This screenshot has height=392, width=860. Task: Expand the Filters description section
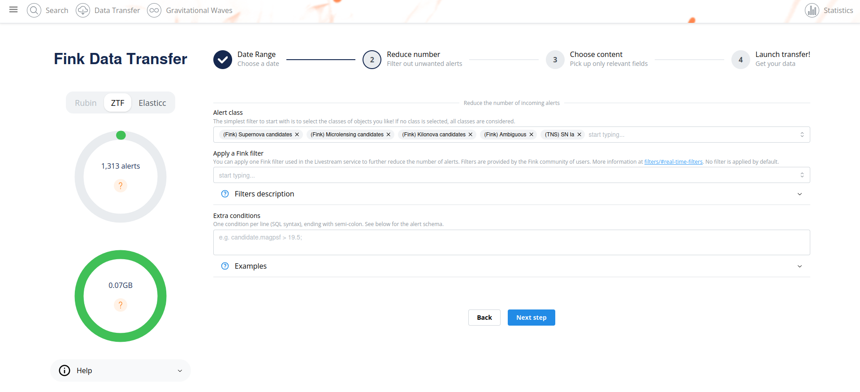(x=511, y=194)
